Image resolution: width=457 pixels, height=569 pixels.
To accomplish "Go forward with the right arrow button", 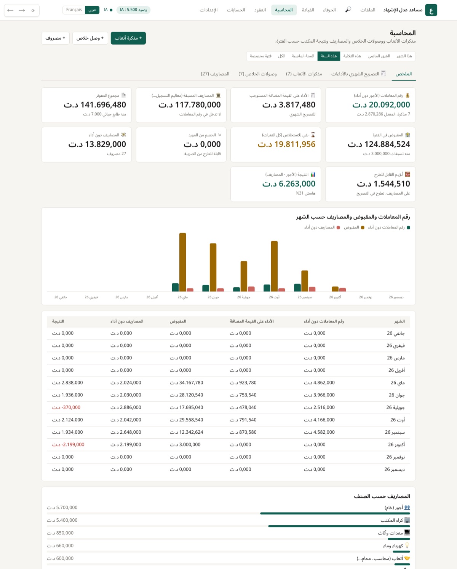I will point(22,10).
